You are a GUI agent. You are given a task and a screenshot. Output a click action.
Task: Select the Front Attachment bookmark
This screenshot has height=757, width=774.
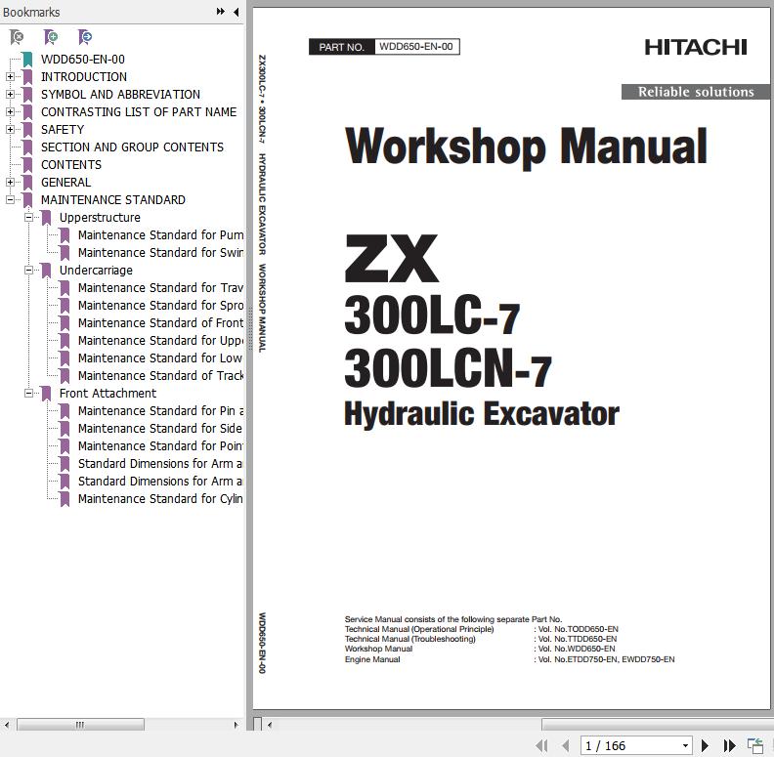point(107,394)
